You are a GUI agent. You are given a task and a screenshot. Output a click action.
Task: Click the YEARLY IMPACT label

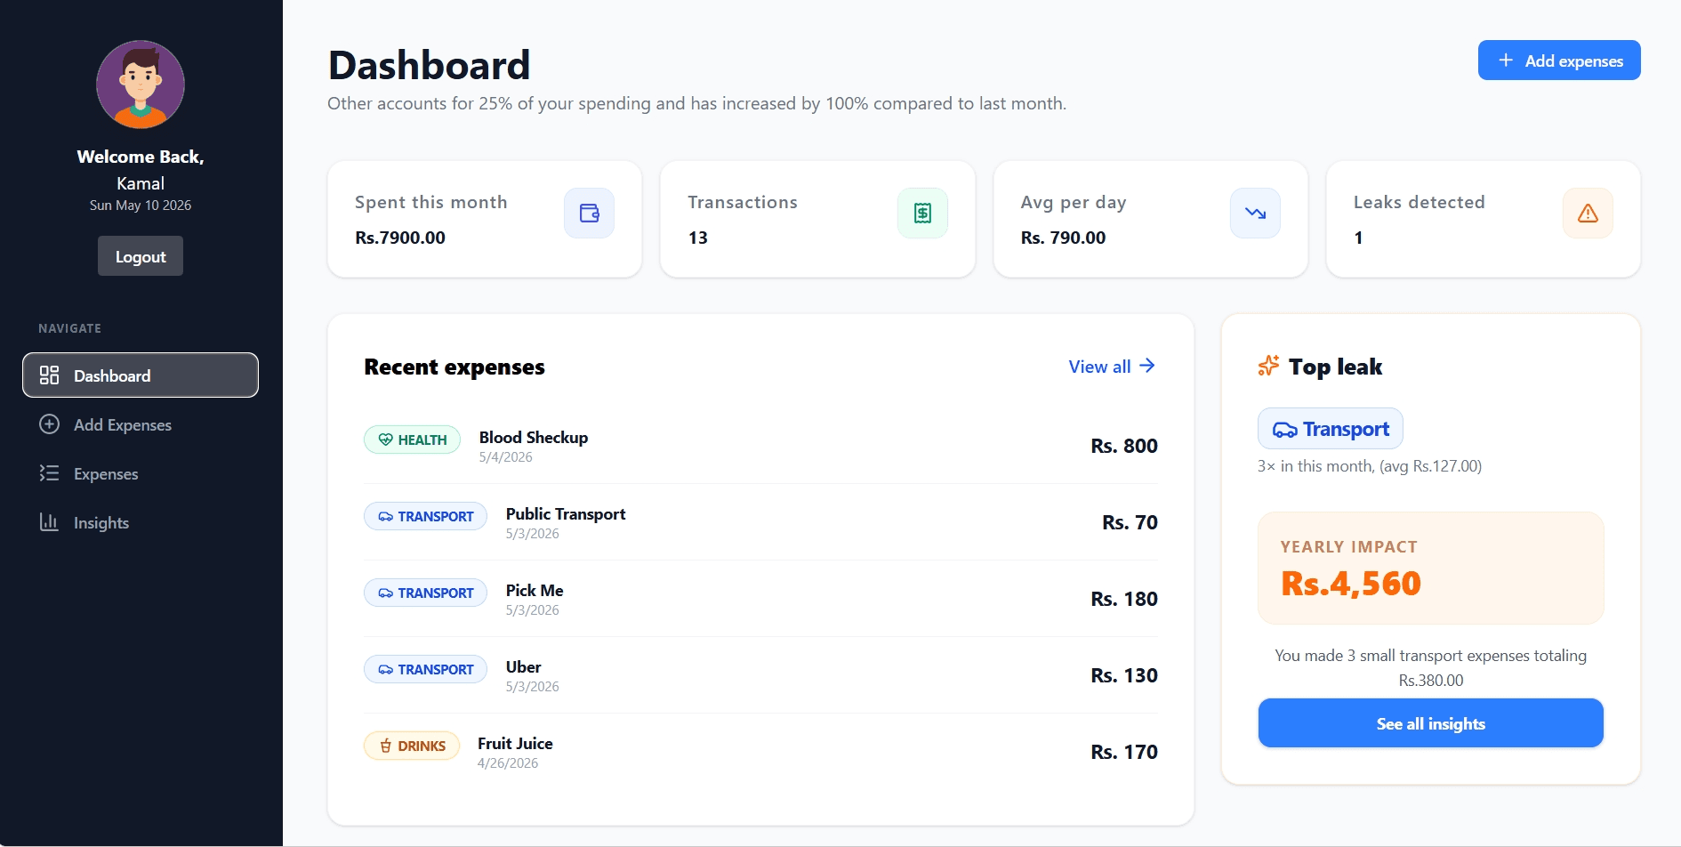[1349, 547]
